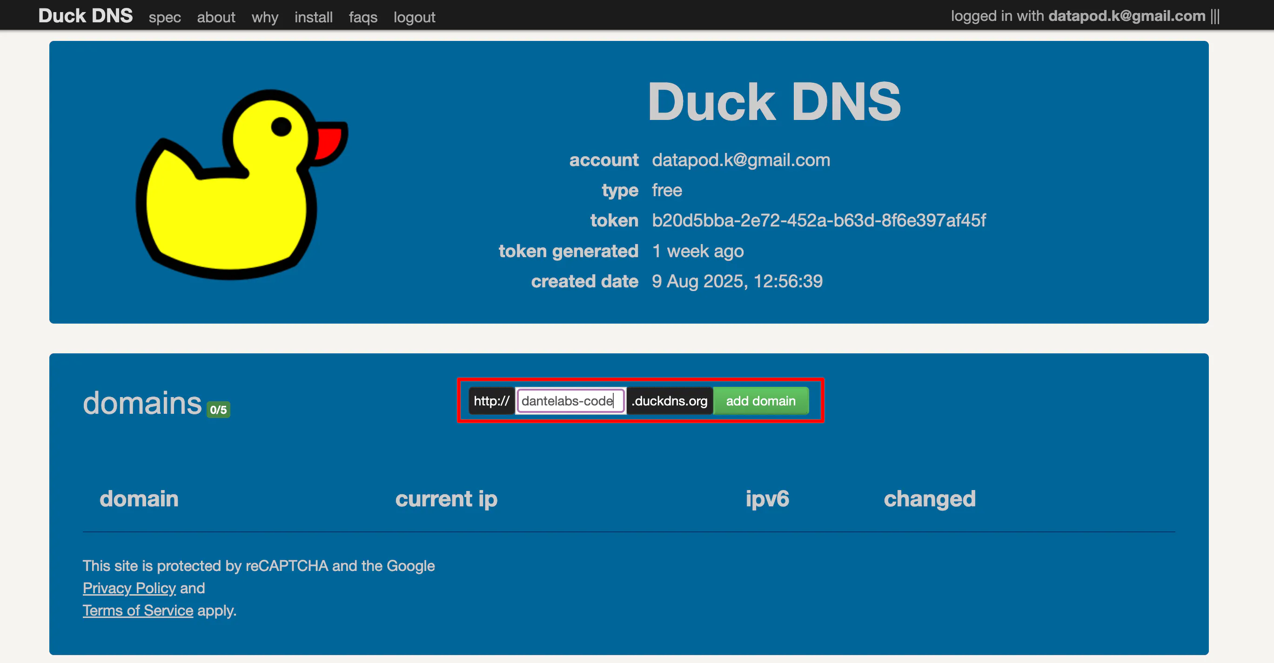Click the 0/5 domains count badge
The height and width of the screenshot is (663, 1274).
click(218, 410)
